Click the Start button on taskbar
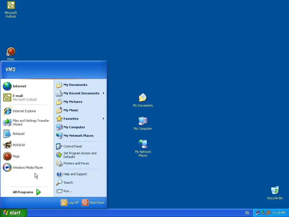Image resolution: width=289 pixels, height=217 pixels. (14, 213)
